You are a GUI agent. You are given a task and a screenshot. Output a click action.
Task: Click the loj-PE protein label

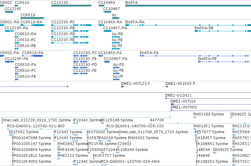coord(119,71)
